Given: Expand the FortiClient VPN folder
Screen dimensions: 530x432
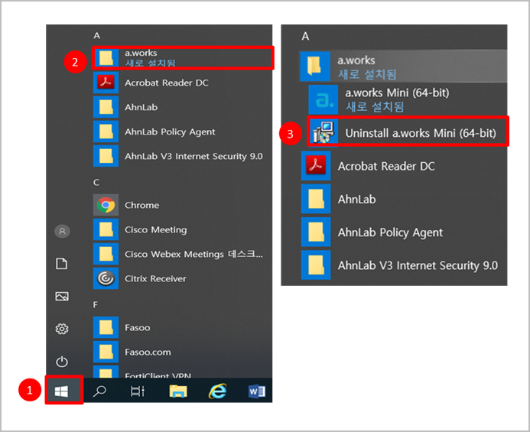Looking at the screenshot, I should point(183,372).
